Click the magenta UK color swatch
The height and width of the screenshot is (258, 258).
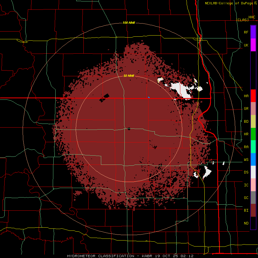click(x=253, y=45)
